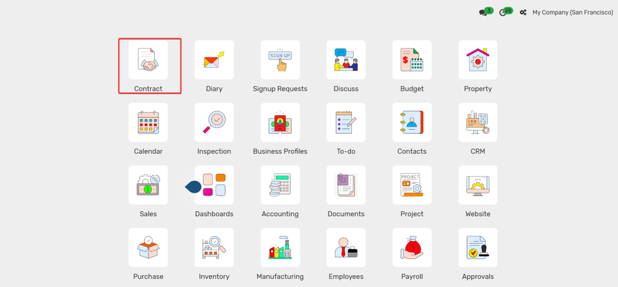Open the Budget app
618x287 pixels.
pyautogui.click(x=412, y=60)
